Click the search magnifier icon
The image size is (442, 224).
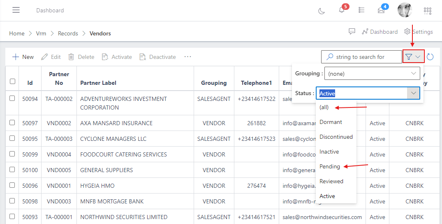point(329,57)
